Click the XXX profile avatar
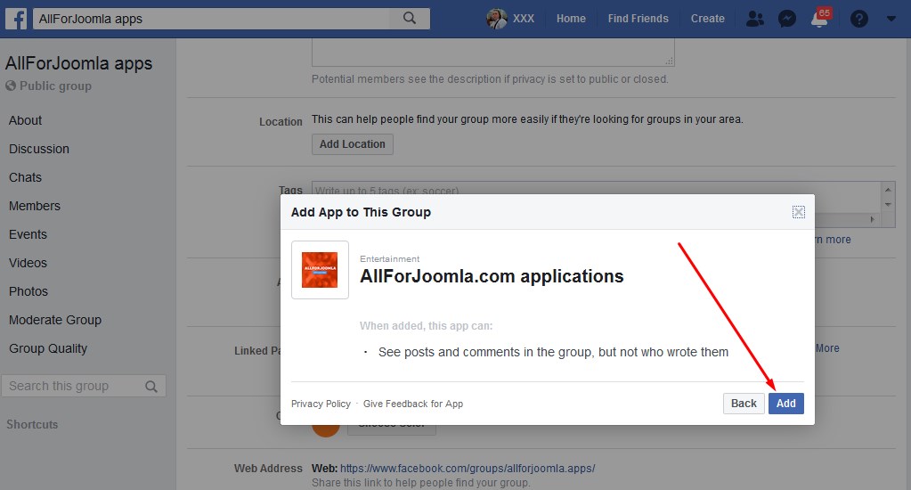The width and height of the screenshot is (911, 490). click(497, 19)
